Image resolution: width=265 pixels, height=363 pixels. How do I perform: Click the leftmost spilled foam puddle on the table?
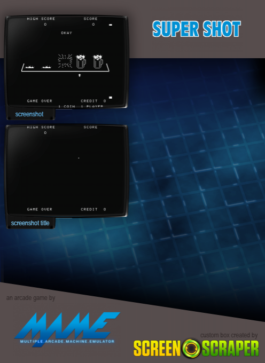(x=30, y=67)
